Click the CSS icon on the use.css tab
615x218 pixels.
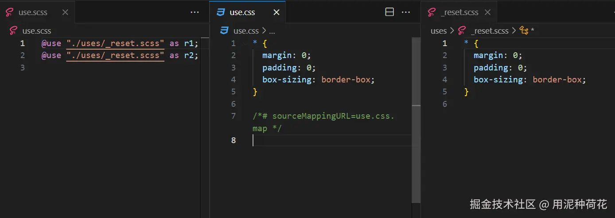click(221, 12)
